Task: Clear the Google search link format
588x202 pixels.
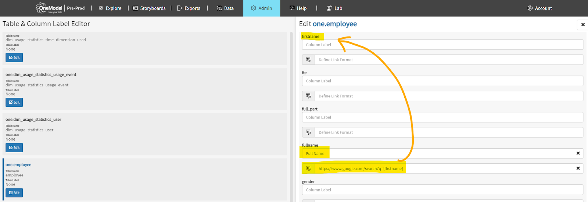Action: tap(578, 168)
